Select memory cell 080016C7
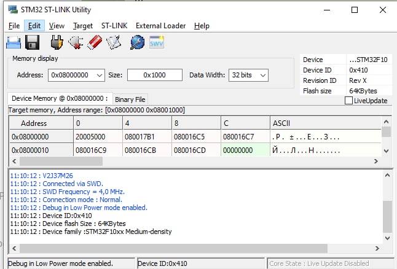Screen dimensions: 397x269 [x=245, y=137]
